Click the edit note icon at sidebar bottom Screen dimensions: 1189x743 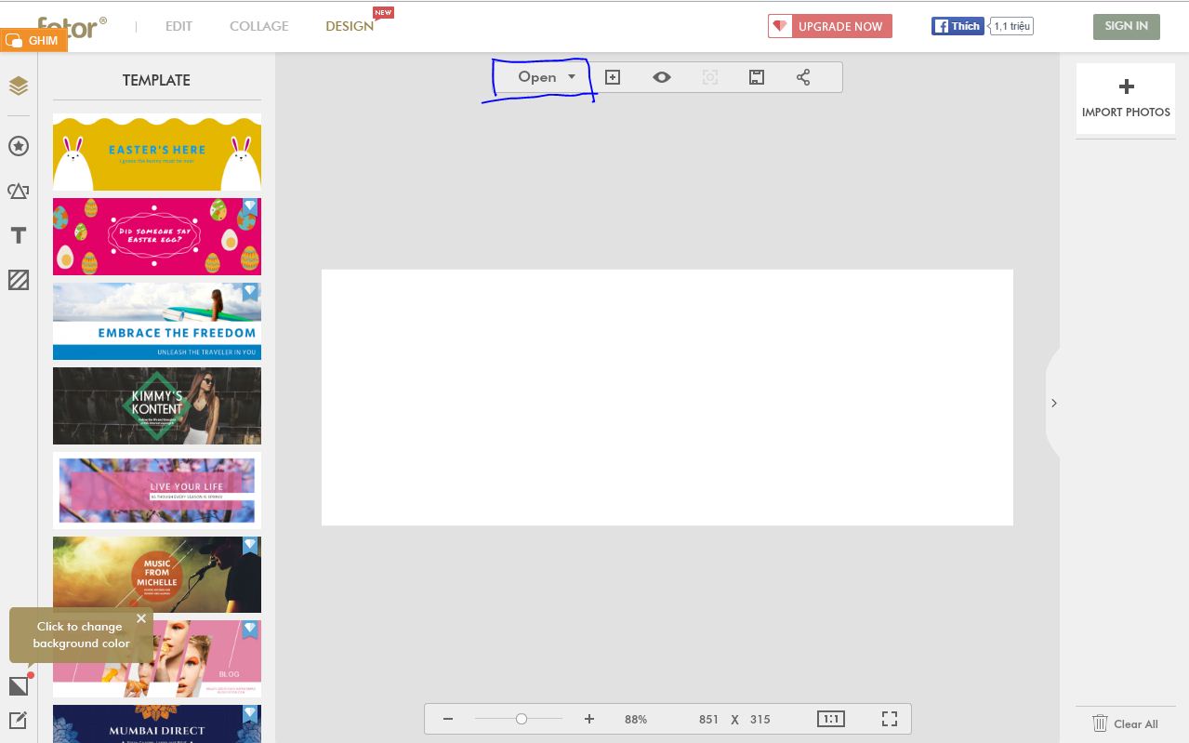[19, 721]
